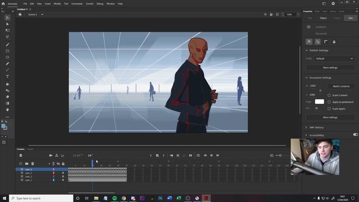The width and height of the screenshot is (359, 202).
Task: Jump to the previous keyframe
Action: pyautogui.click(x=151, y=155)
